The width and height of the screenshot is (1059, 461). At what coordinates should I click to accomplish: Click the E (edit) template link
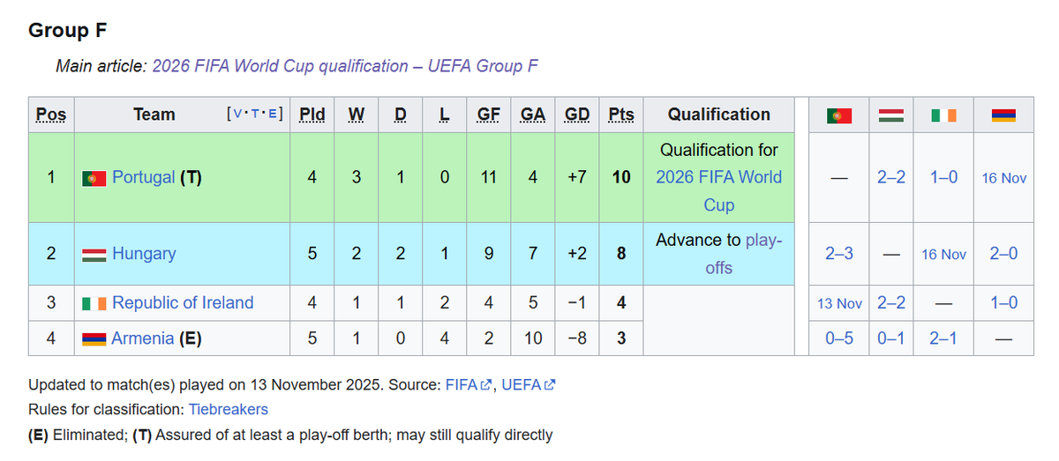[x=274, y=115]
